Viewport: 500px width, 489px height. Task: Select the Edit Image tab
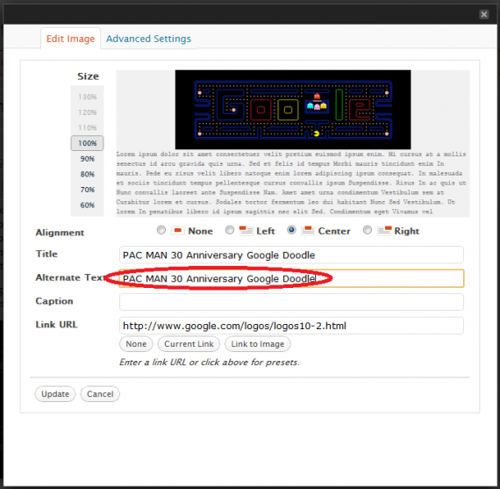click(x=70, y=39)
